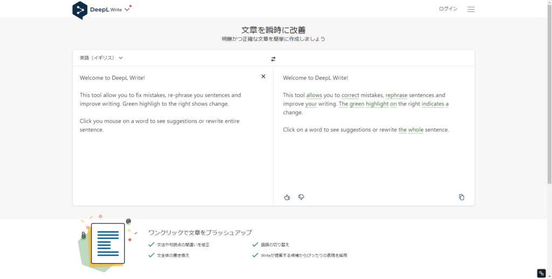The height and width of the screenshot is (279, 552).
Task: Give thumbs down feedback on result
Action: 301,198
